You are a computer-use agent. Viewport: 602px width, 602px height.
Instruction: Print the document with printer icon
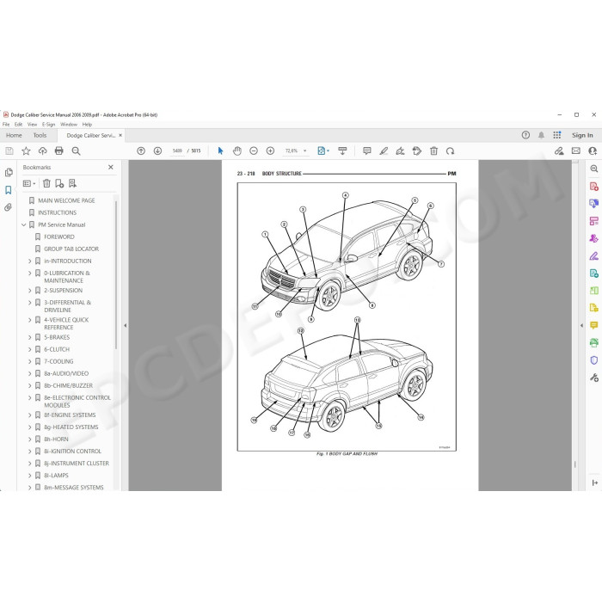[59, 150]
